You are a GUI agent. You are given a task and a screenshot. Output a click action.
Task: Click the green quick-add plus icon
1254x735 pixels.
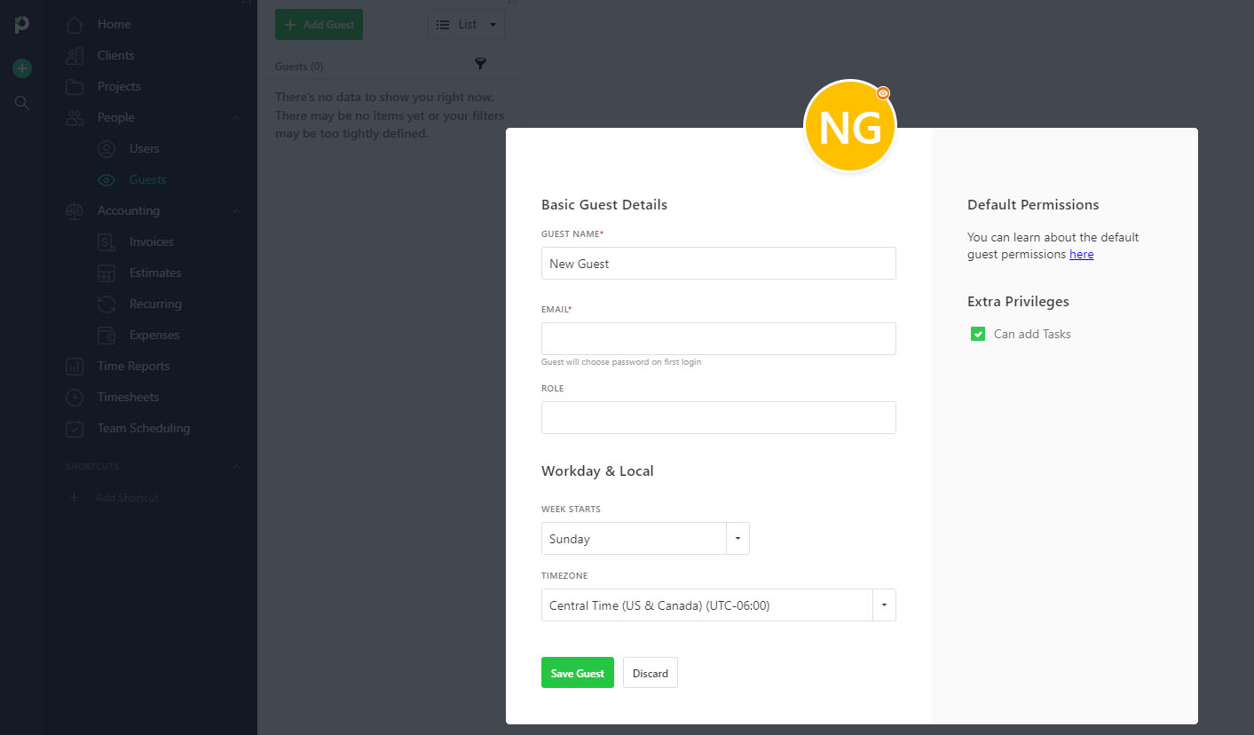22,68
